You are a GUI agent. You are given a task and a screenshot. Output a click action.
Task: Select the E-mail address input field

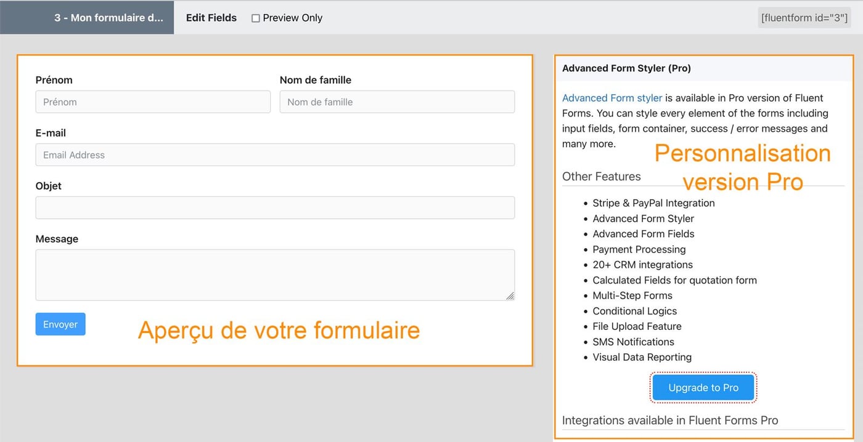tap(275, 155)
